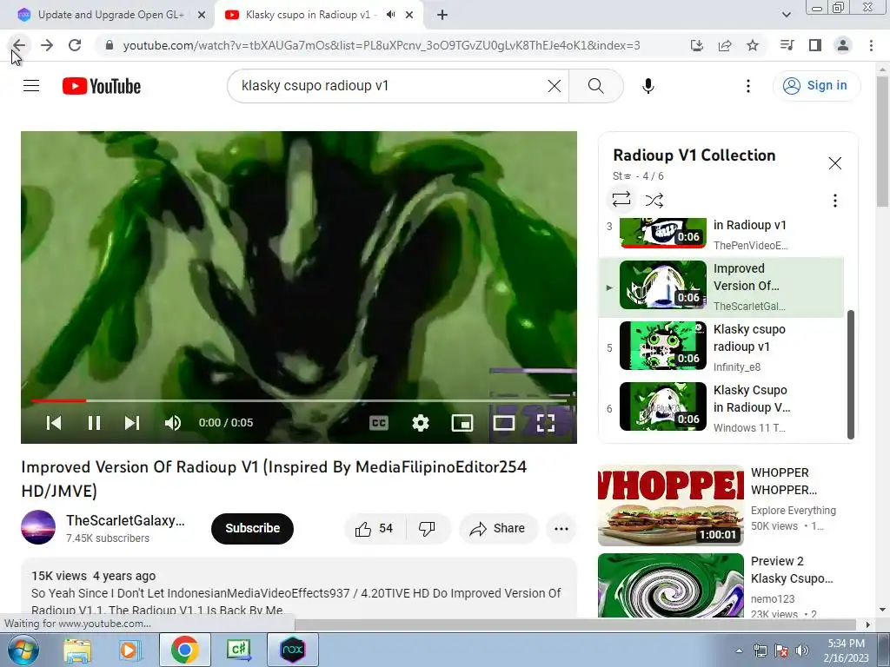
Task: Seek on the video progress bar
Action: [299, 400]
